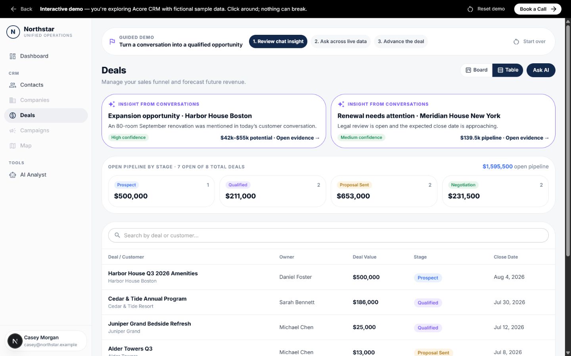Go Back from the demo banner
This screenshot has width=571, height=356.
pos(21,9)
